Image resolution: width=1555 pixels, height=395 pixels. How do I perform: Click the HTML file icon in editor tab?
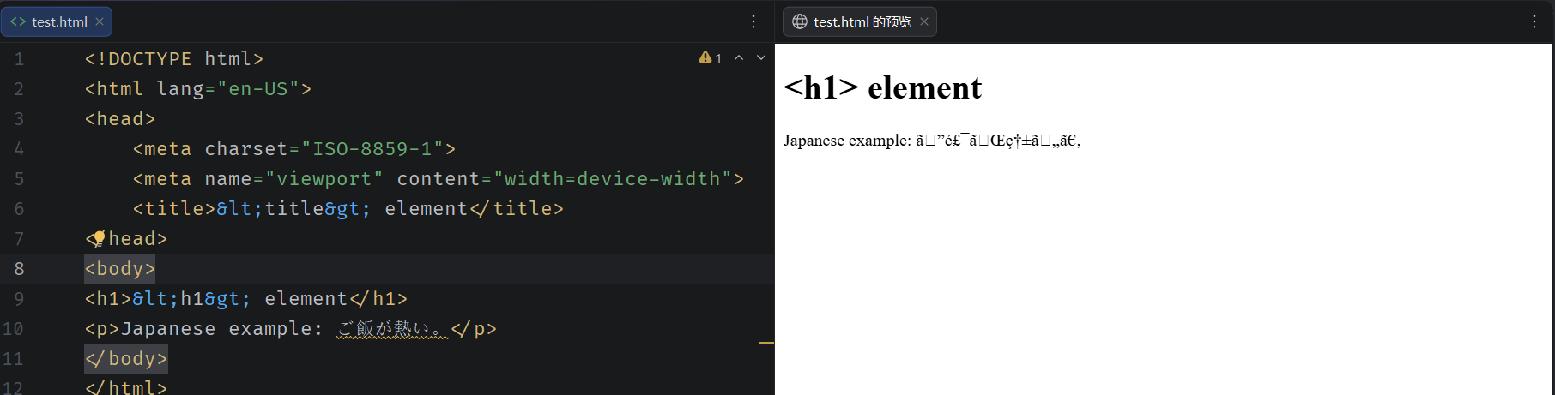point(18,21)
